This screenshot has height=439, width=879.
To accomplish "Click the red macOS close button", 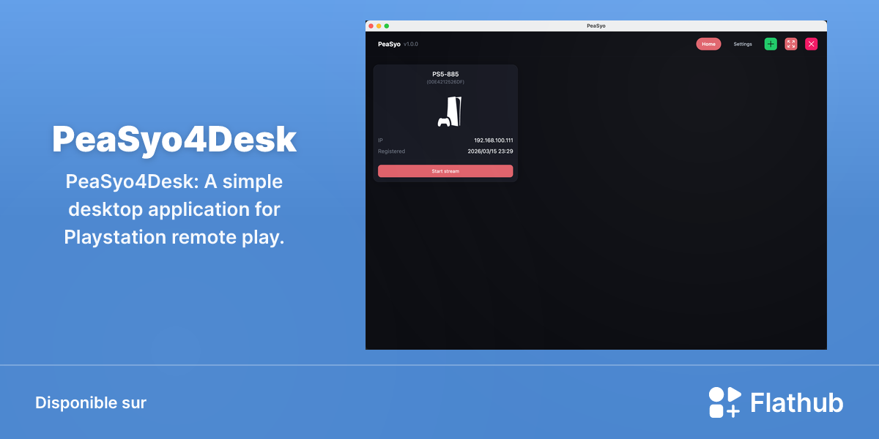I will [x=371, y=26].
